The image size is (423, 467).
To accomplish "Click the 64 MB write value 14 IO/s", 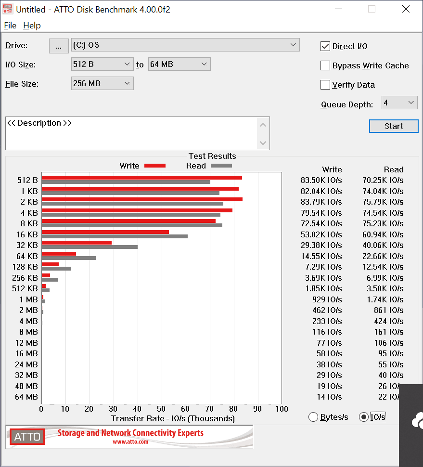I will (329, 397).
